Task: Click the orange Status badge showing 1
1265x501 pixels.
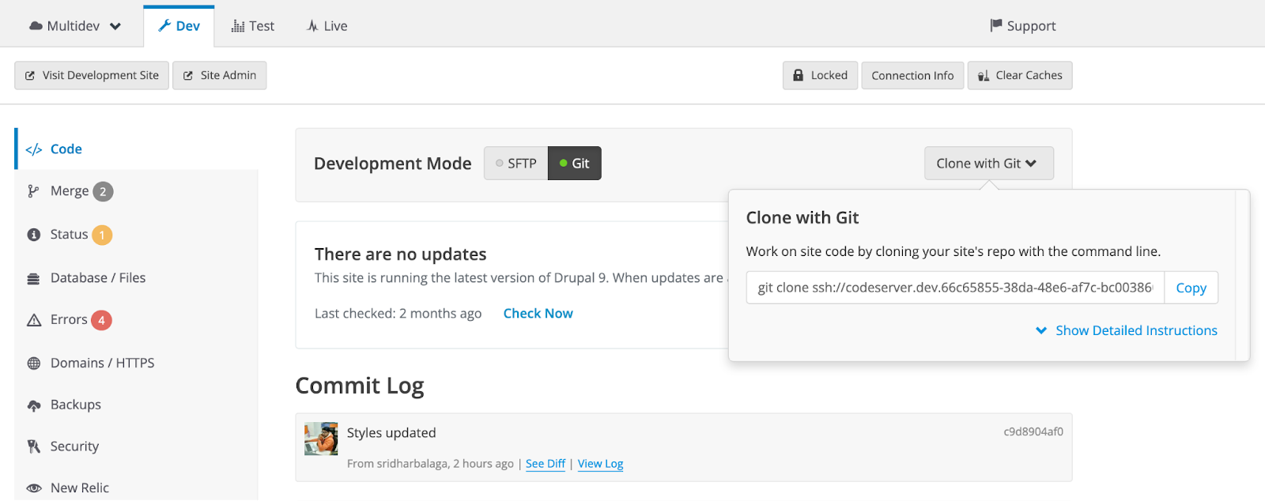Action: click(x=102, y=235)
